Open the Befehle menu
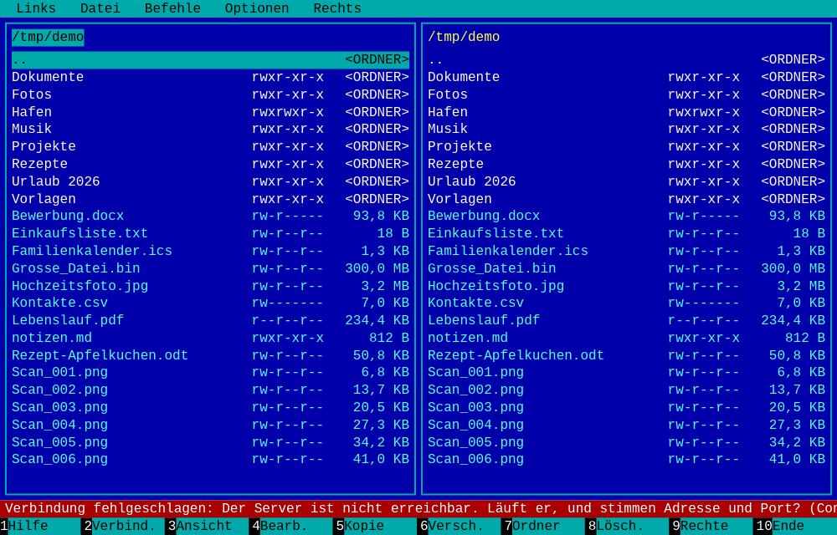837x535 pixels. pyautogui.click(x=172, y=8)
